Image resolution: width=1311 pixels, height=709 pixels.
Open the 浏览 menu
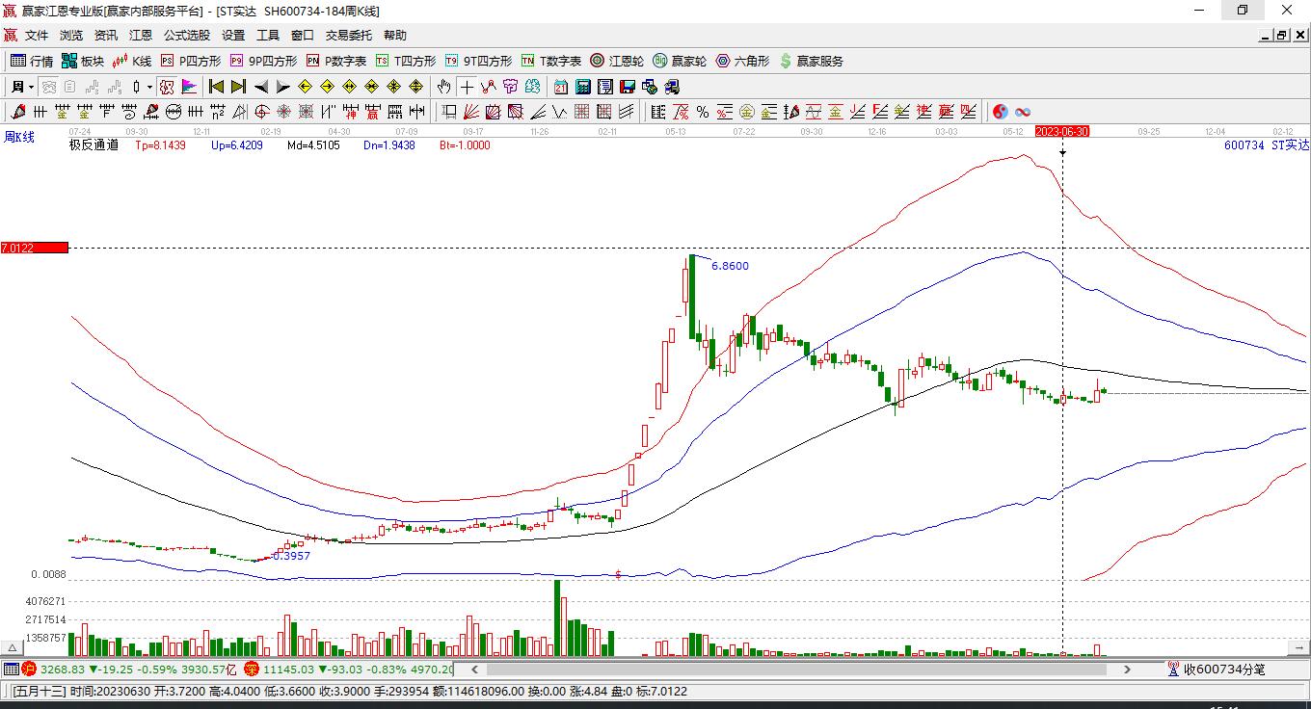pyautogui.click(x=71, y=36)
